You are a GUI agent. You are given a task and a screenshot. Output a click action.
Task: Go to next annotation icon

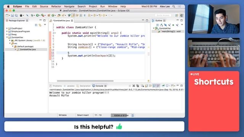[x=89, y=15]
